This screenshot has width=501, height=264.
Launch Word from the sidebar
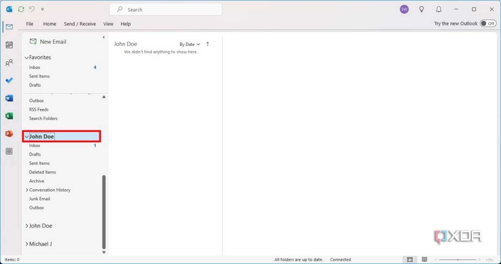[x=9, y=98]
